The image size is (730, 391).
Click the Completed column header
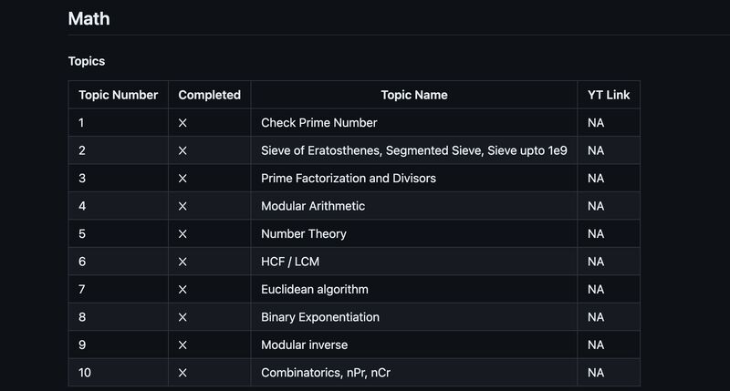point(210,95)
